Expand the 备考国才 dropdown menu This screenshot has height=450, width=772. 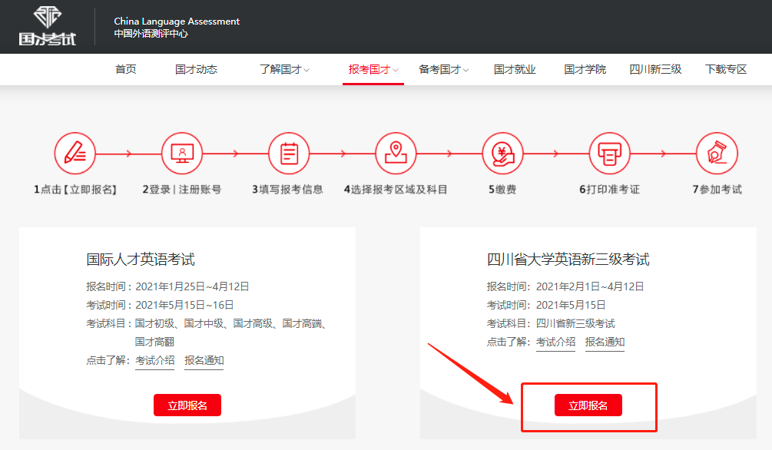pos(443,69)
